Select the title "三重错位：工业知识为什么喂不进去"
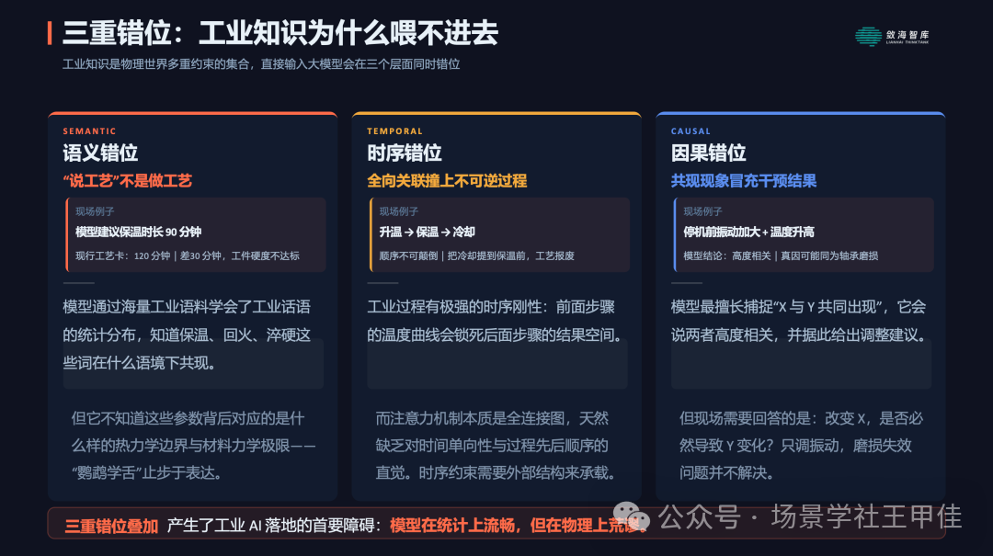This screenshot has height=556, width=993. (280, 33)
